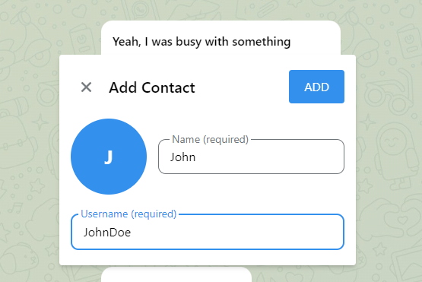This screenshot has height=282, width=422.
Task: Select the blue J avatar circle
Action: [x=109, y=157]
